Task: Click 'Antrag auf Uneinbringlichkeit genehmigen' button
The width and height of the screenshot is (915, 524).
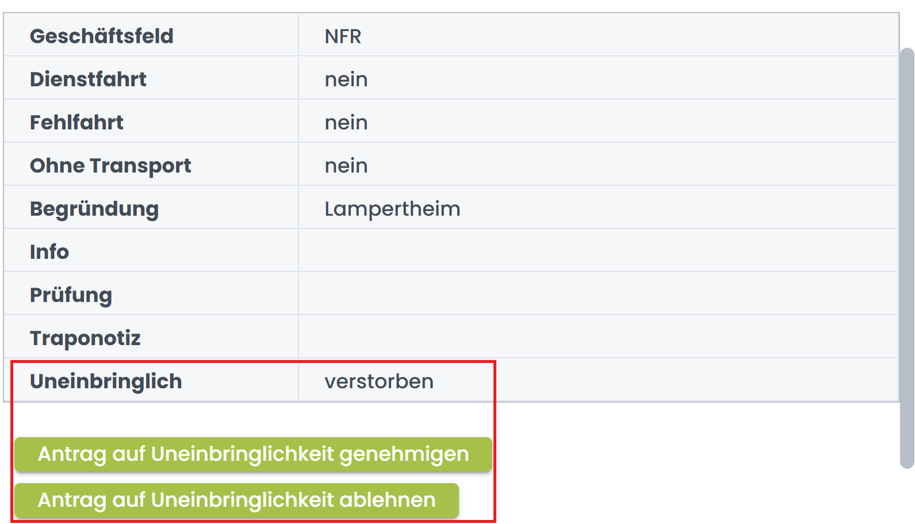Action: [x=253, y=454]
